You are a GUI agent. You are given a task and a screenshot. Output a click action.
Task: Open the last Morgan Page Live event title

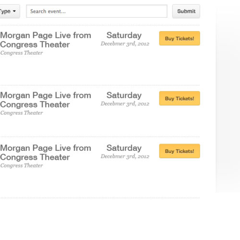point(46,153)
